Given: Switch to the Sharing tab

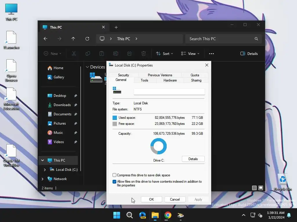Looking at the screenshot, I should pos(196,80).
